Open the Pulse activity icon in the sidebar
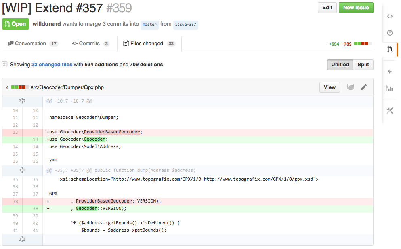Image resolution: width=401 pixels, height=249 pixels. (x=389, y=72)
